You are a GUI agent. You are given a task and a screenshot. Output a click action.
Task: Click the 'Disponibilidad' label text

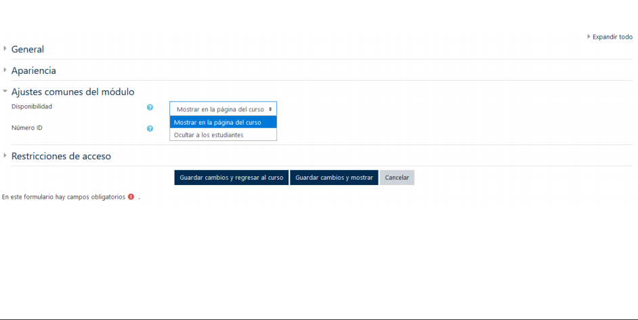(32, 106)
